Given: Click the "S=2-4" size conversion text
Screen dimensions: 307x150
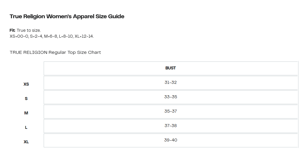Looking at the screenshot, I should point(36,36).
